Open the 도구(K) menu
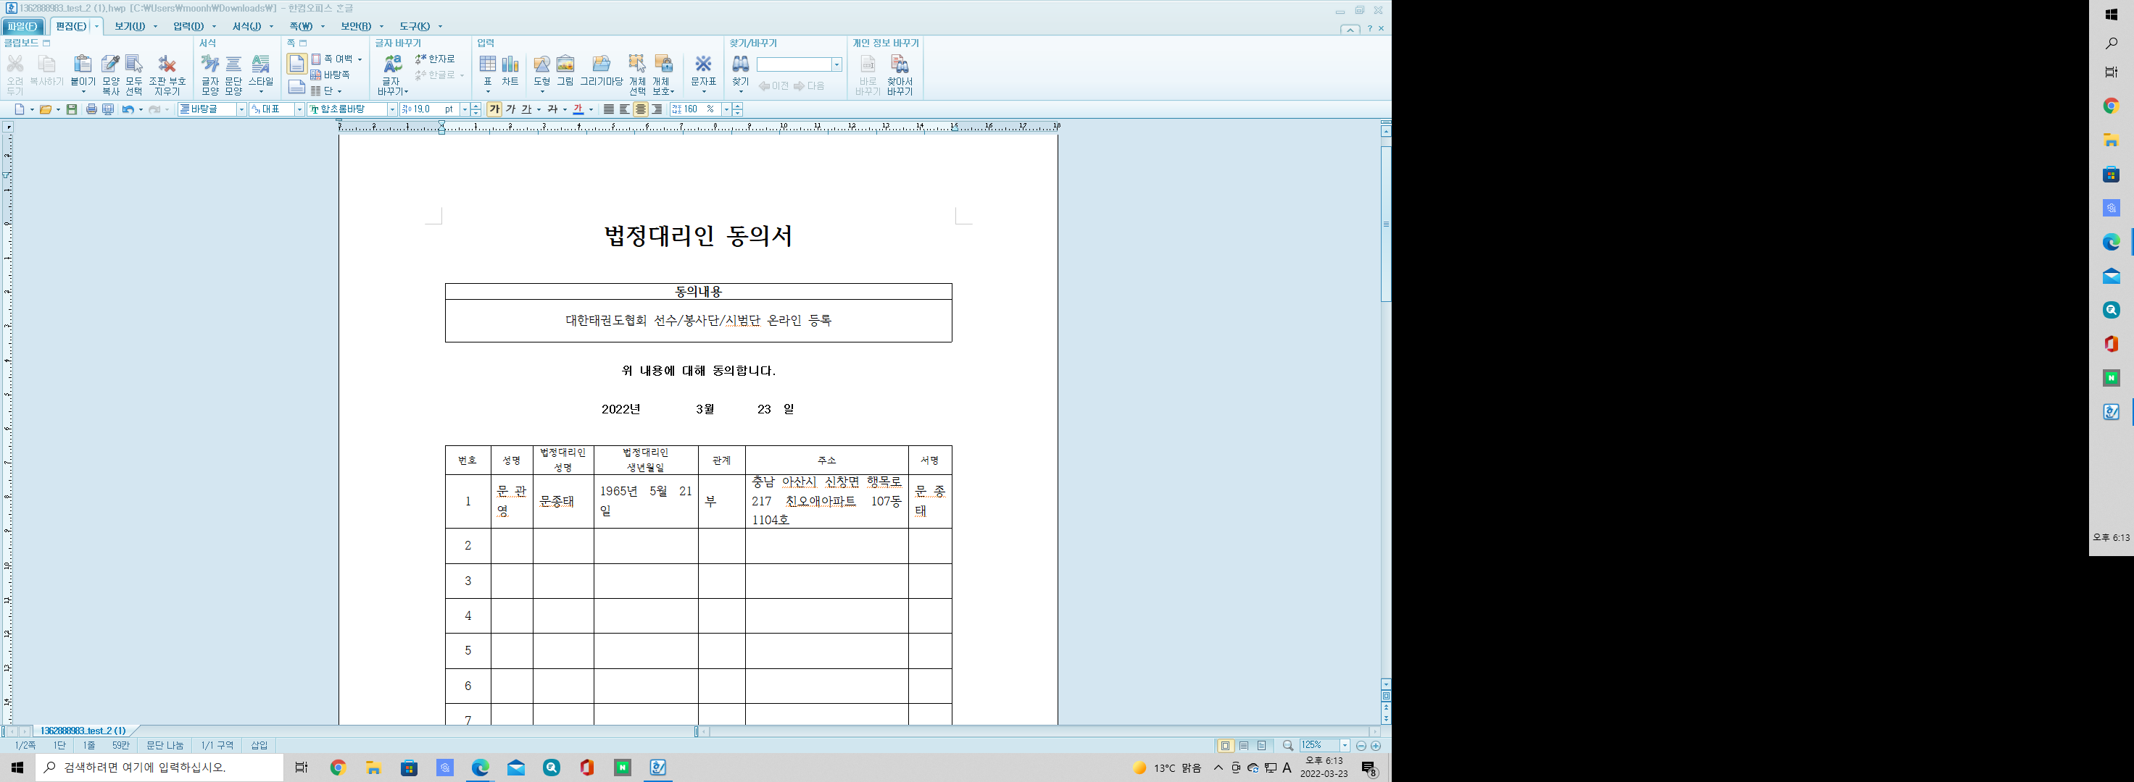 click(x=414, y=27)
